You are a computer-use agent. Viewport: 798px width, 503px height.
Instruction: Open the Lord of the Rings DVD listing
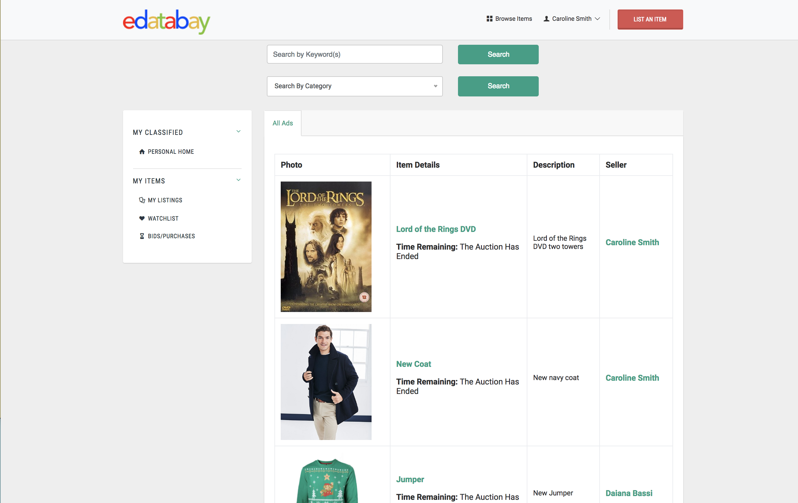point(436,229)
